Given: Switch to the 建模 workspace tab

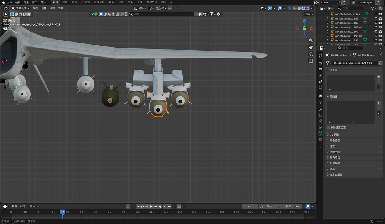Looking at the screenshot, I should pos(65,3).
